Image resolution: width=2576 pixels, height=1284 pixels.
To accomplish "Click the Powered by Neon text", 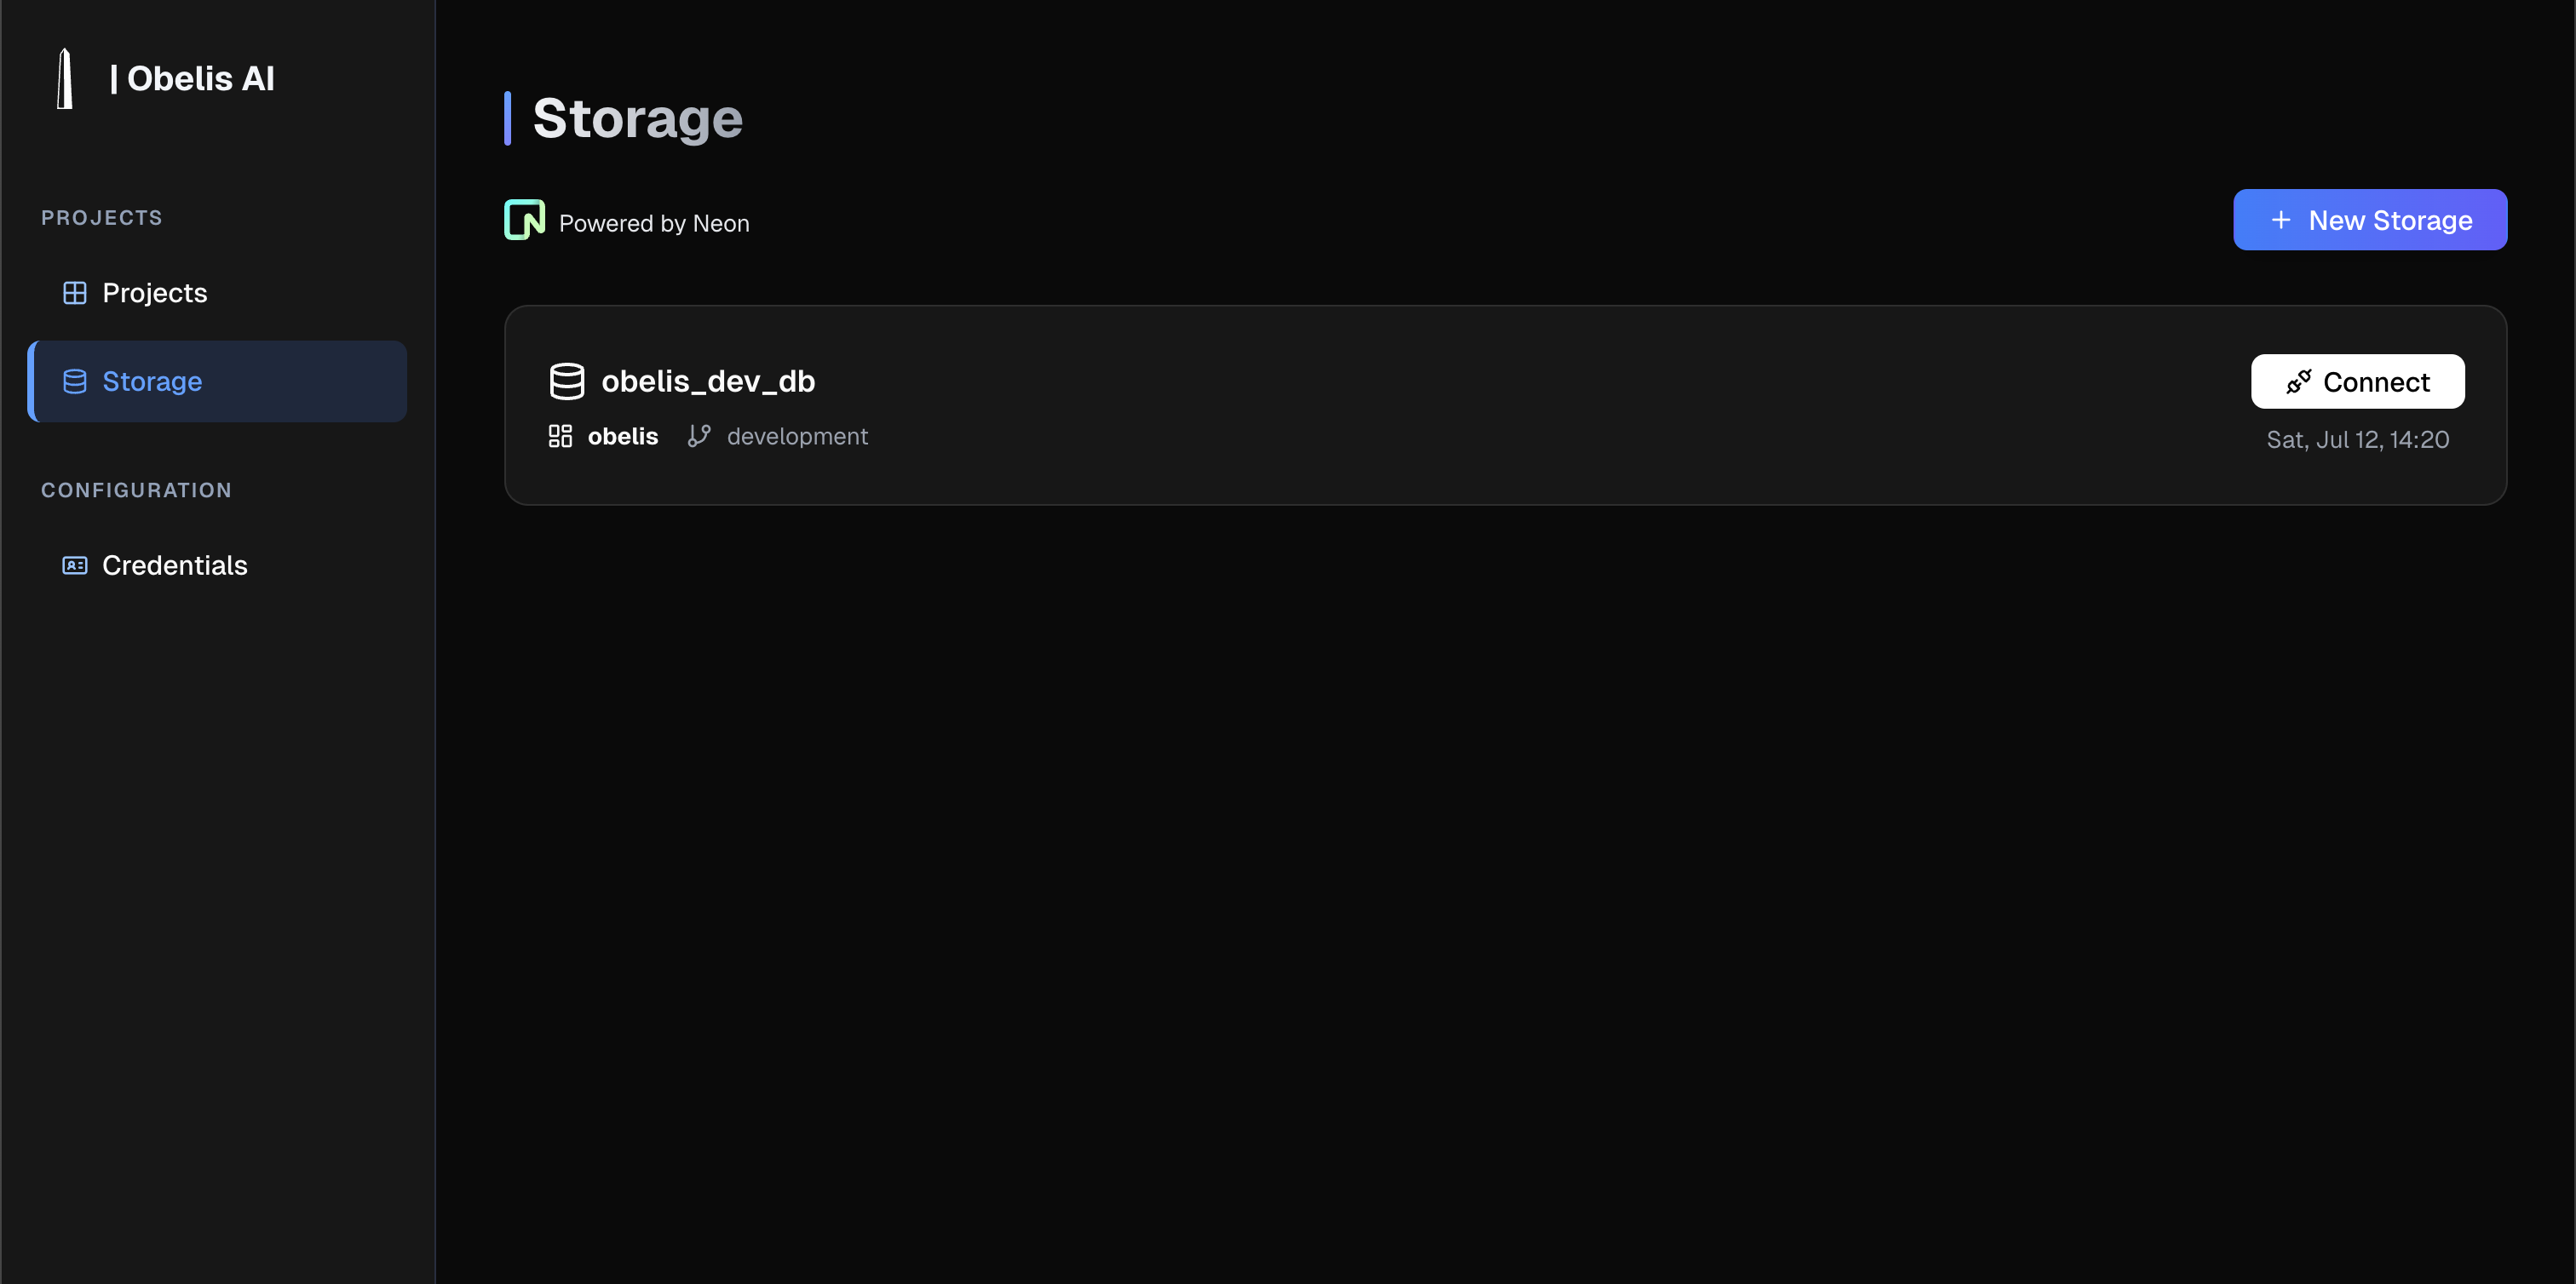I will tap(654, 224).
